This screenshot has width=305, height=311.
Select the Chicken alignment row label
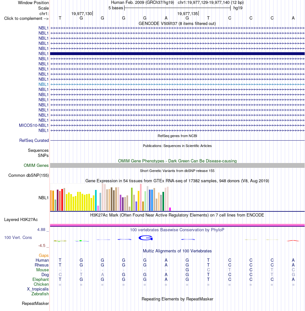(41, 284)
